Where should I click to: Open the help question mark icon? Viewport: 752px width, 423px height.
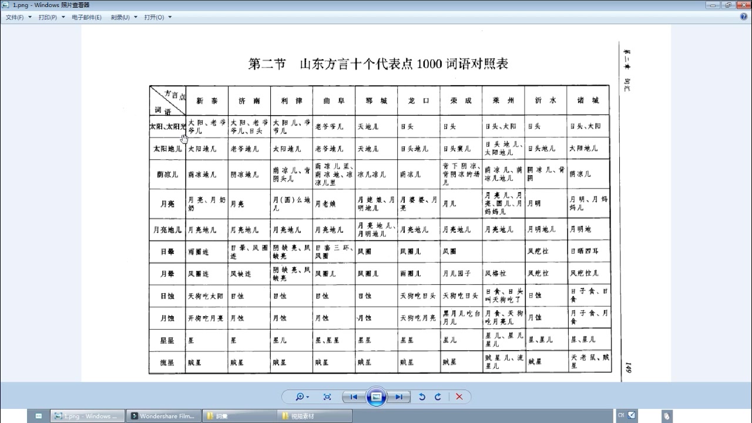click(744, 17)
